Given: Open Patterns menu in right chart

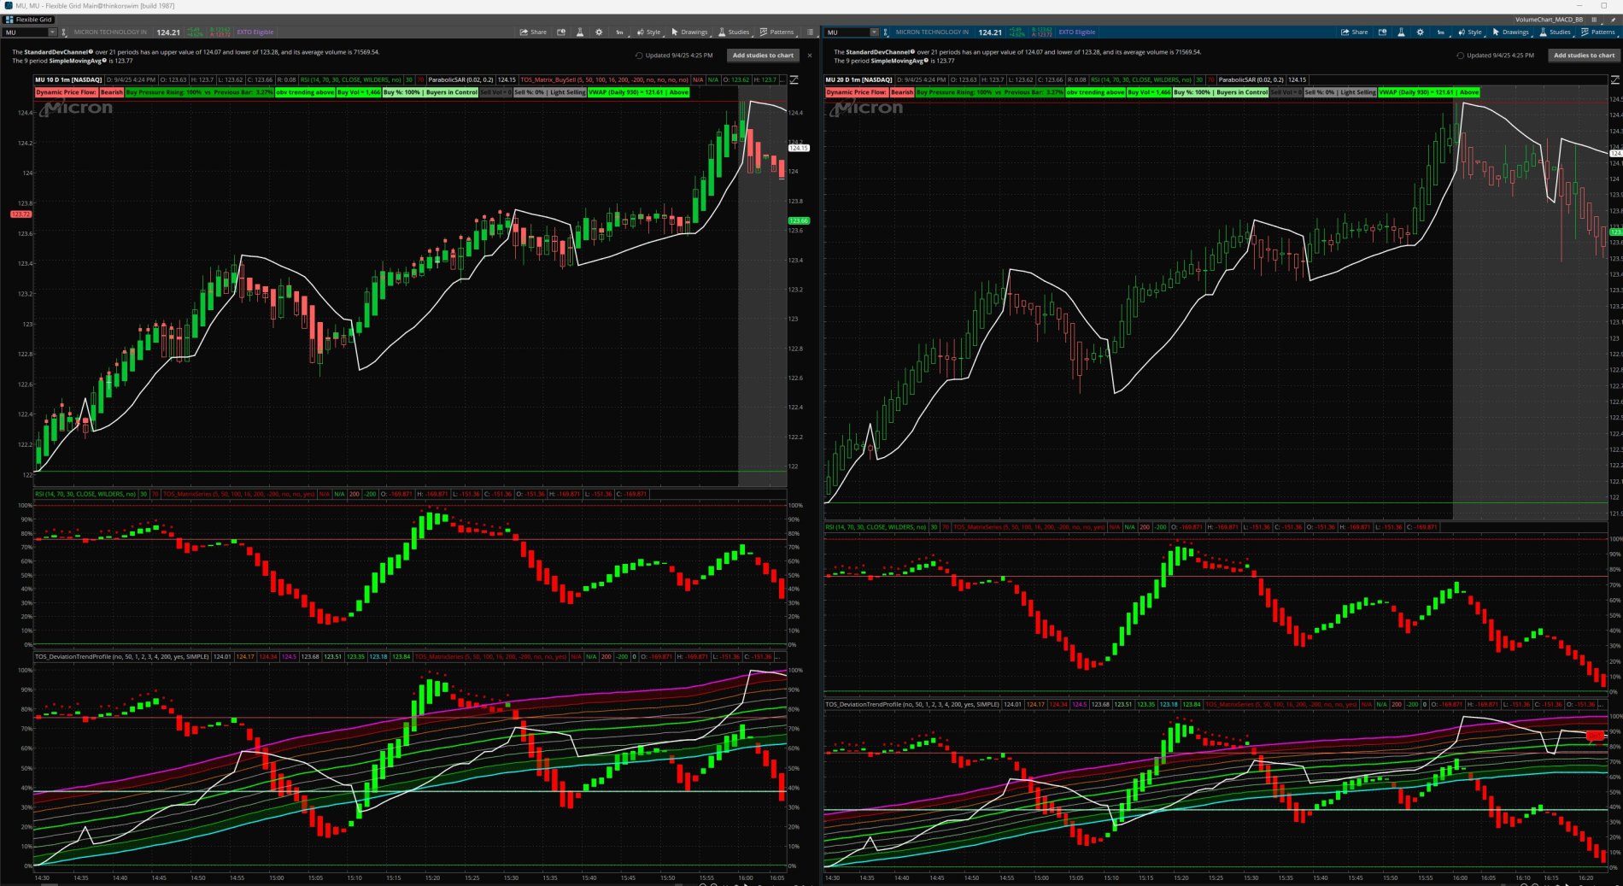Looking at the screenshot, I should coord(1597,32).
